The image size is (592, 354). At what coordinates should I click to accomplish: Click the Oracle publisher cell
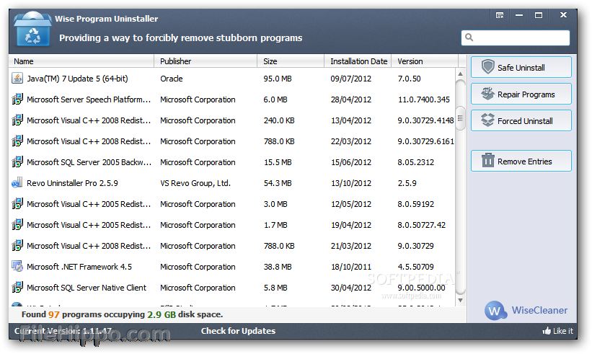pos(172,79)
